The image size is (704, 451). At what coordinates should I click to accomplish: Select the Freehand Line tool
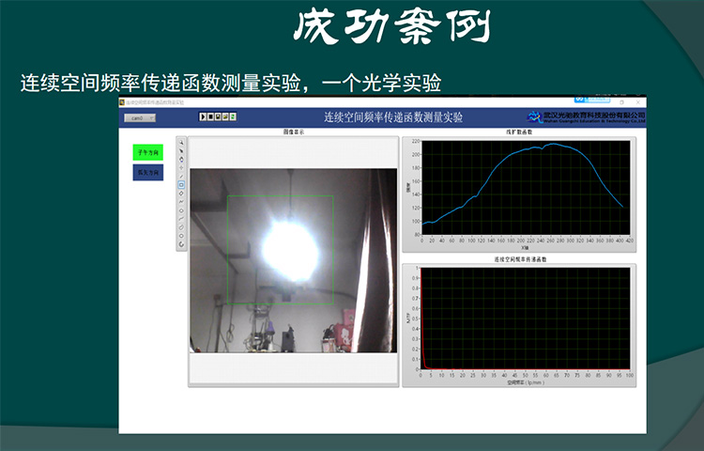click(x=181, y=219)
